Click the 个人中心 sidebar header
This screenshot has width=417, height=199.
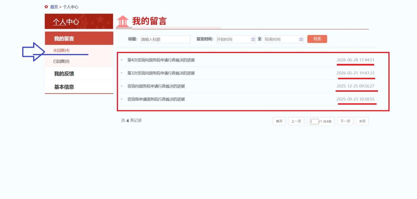click(x=79, y=21)
